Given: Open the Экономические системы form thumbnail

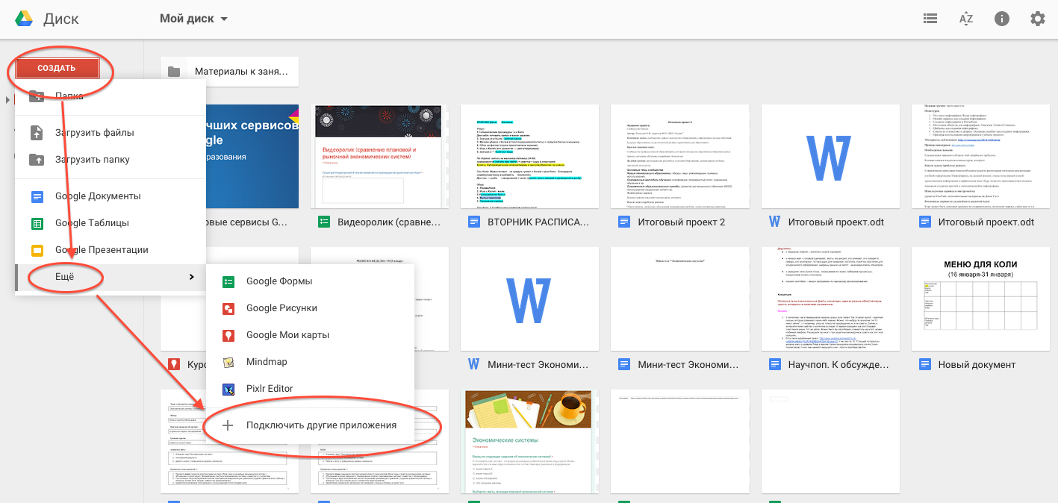Looking at the screenshot, I should (529, 441).
